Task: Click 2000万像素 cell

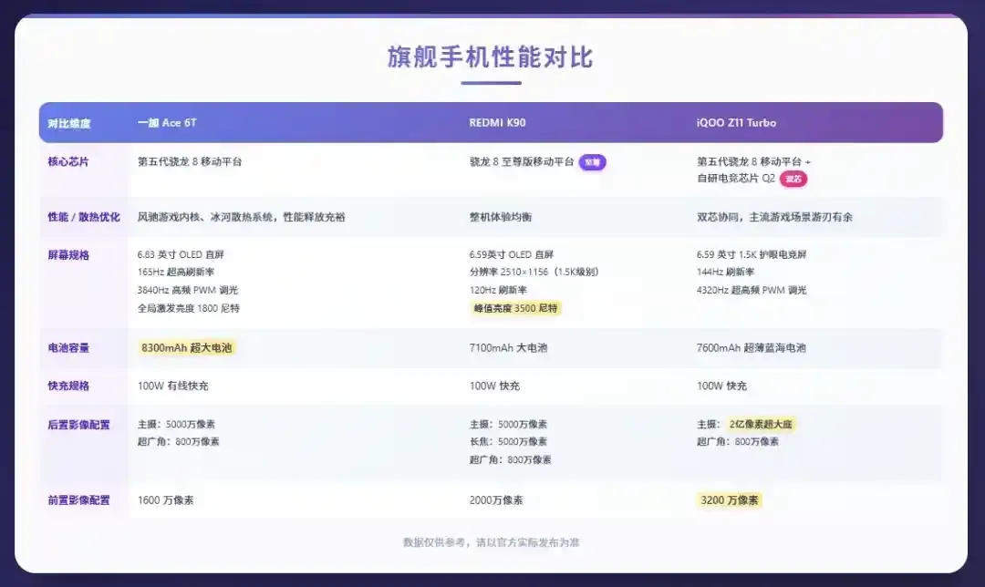Action: pos(495,500)
